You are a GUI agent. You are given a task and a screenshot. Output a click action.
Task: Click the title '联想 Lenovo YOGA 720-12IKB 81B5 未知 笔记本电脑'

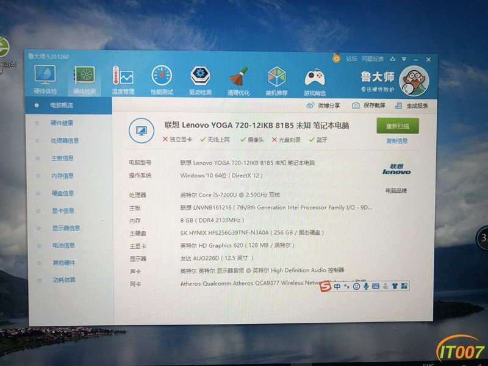coord(257,125)
